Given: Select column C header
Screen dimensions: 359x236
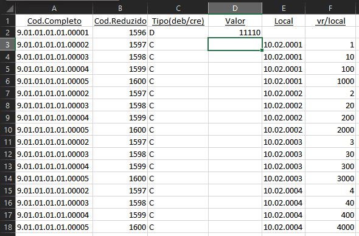Looking at the screenshot, I should [178, 9].
